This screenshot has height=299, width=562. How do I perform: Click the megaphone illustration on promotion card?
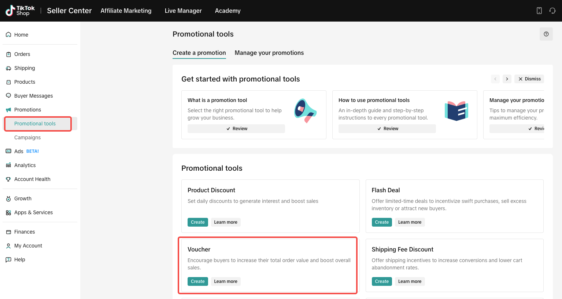pos(305,110)
